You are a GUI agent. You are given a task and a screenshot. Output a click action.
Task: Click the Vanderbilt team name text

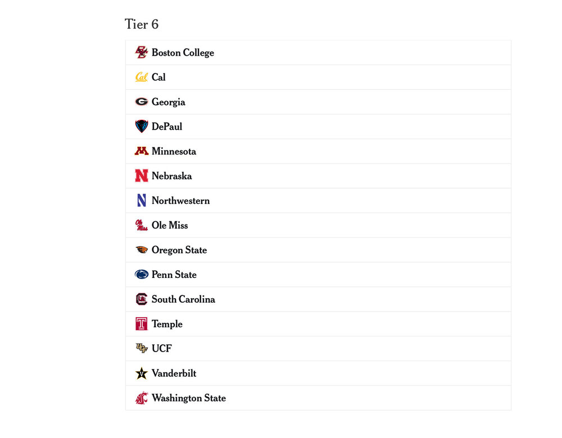tap(174, 373)
